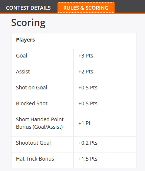The image size is (145, 171).
Task: Click the Shot on Goal points value
Action: coord(88,88)
